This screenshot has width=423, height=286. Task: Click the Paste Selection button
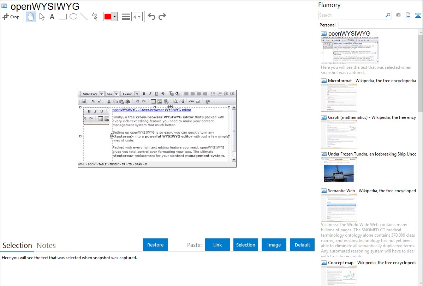tap(246, 245)
